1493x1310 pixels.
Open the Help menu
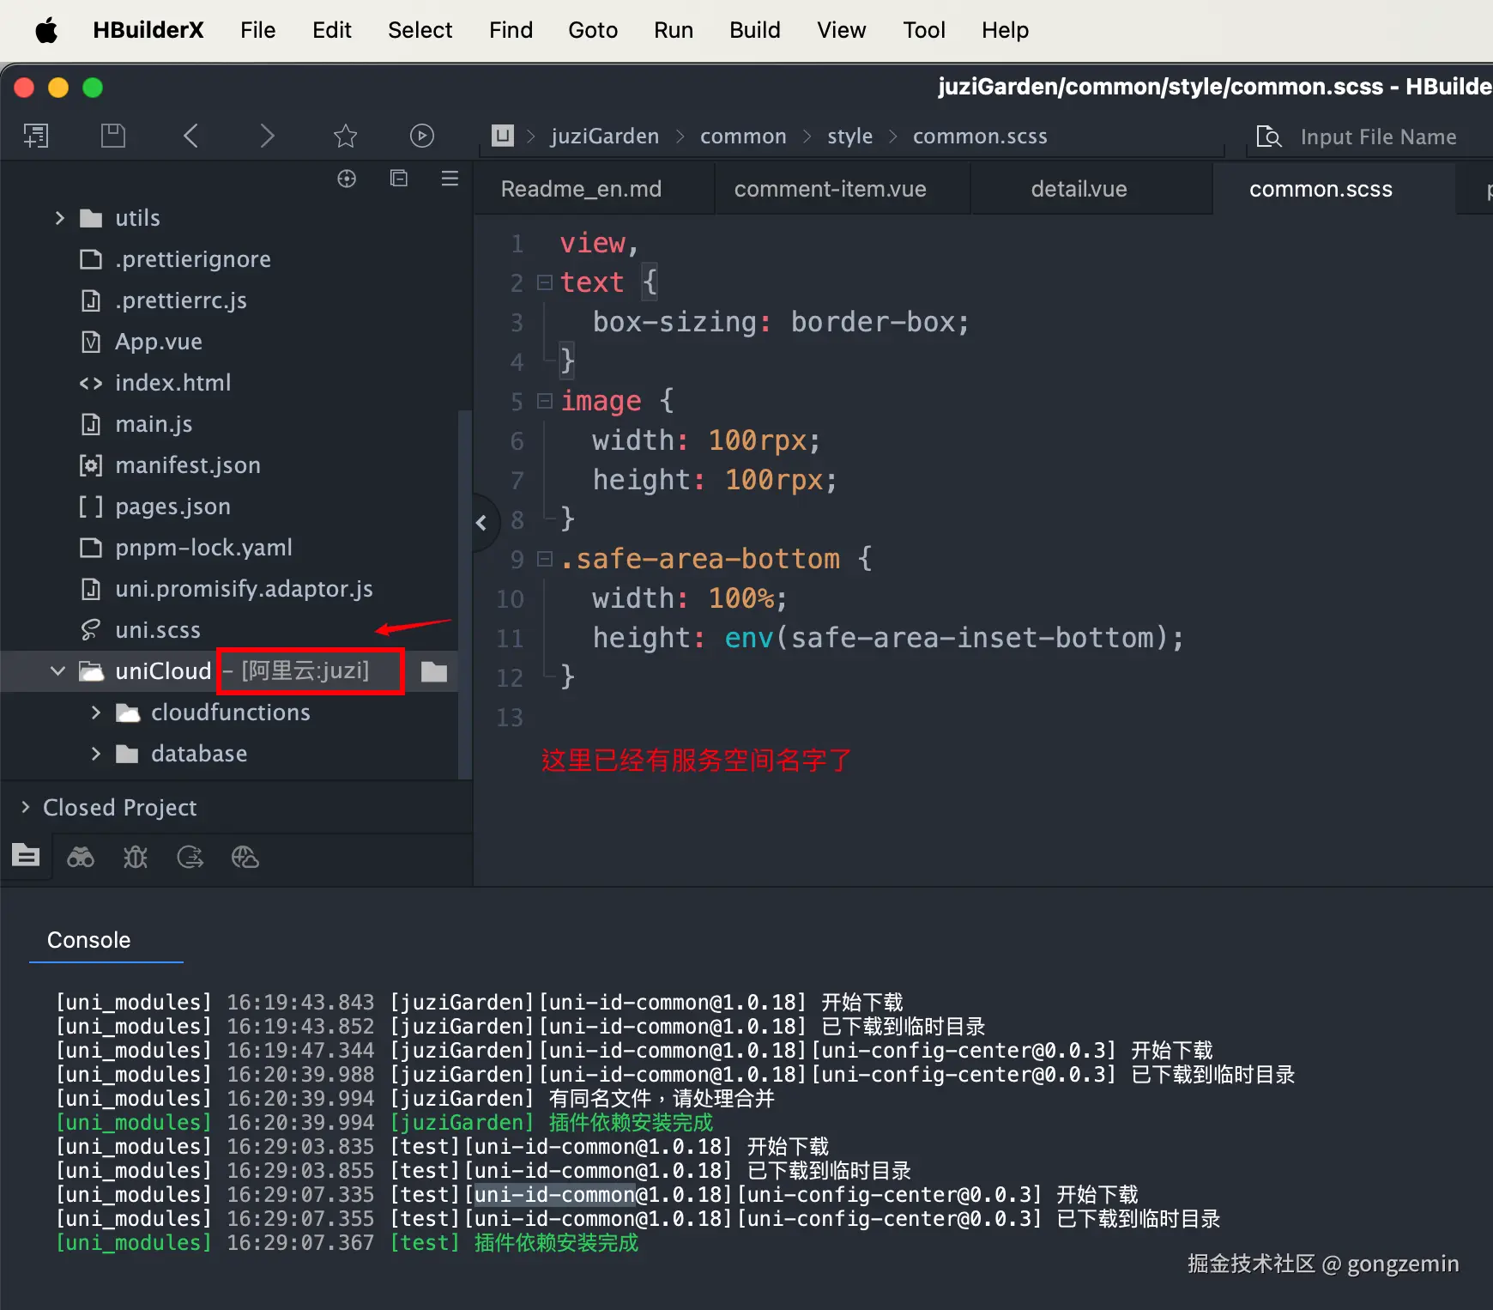pyautogui.click(x=1005, y=31)
